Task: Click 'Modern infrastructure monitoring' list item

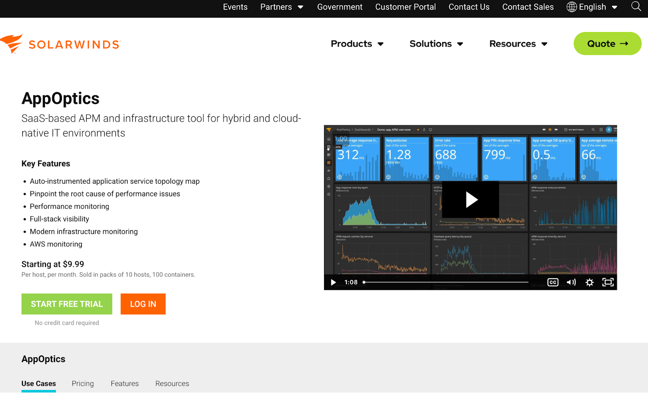Action: 84,232
